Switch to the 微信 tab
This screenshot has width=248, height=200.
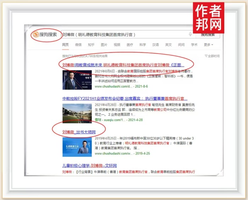pyautogui.click(x=78, y=45)
